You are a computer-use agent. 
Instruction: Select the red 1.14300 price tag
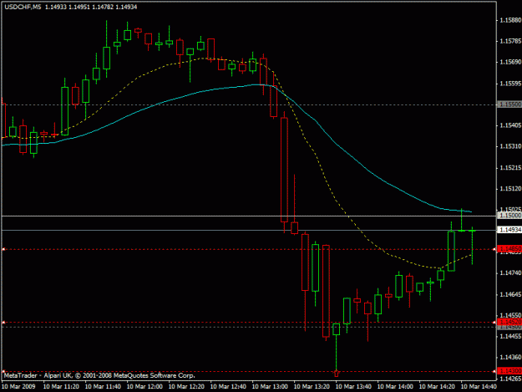coord(509,370)
